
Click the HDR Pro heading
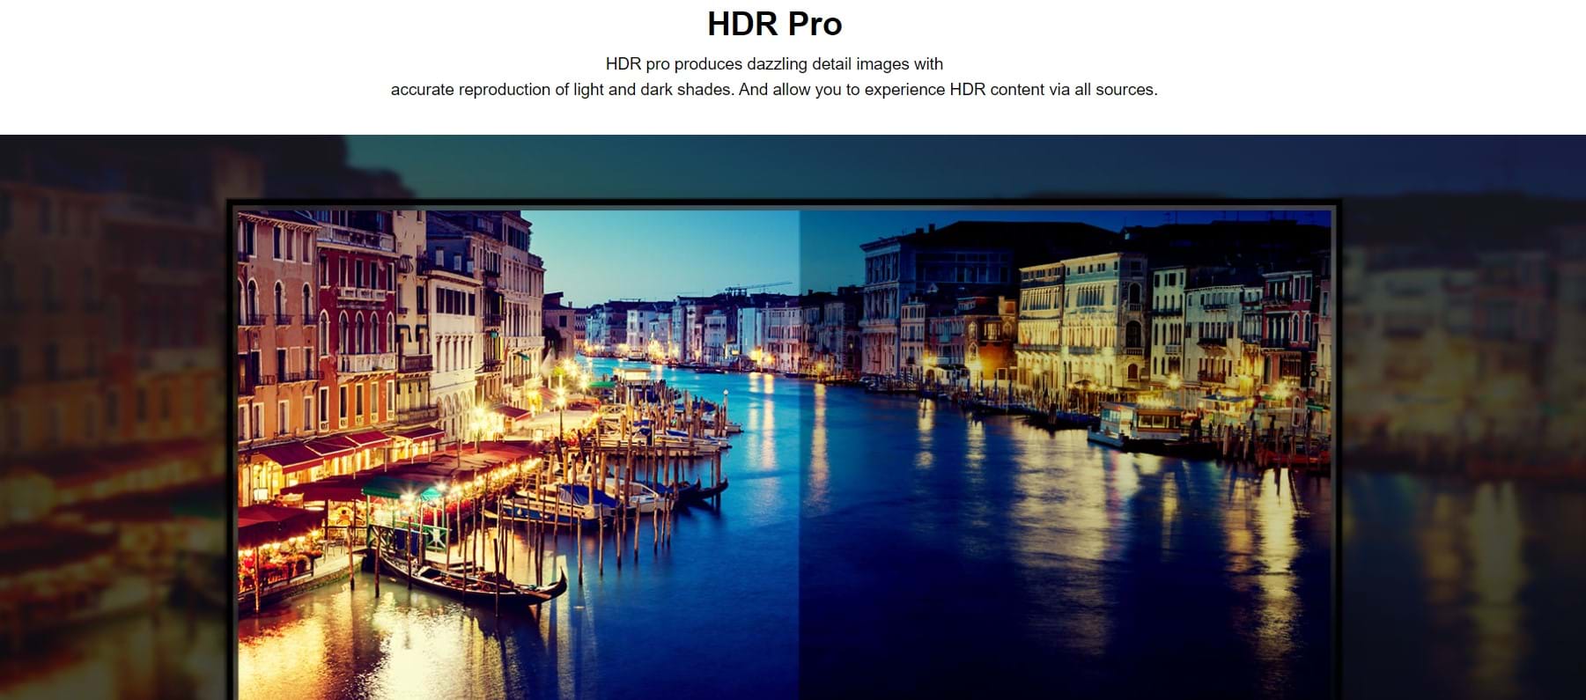pos(774,24)
